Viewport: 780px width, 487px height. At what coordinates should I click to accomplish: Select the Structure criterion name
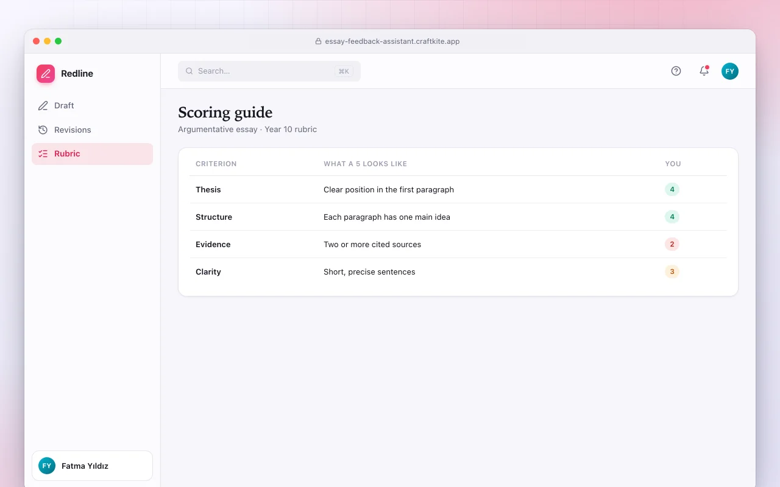click(x=214, y=217)
